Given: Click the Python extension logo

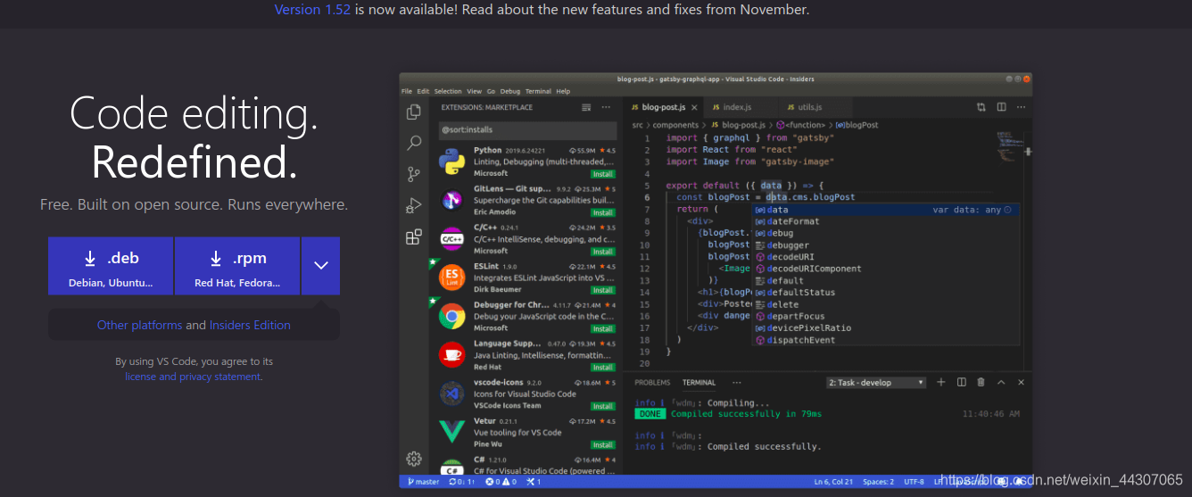Looking at the screenshot, I should 452,162.
